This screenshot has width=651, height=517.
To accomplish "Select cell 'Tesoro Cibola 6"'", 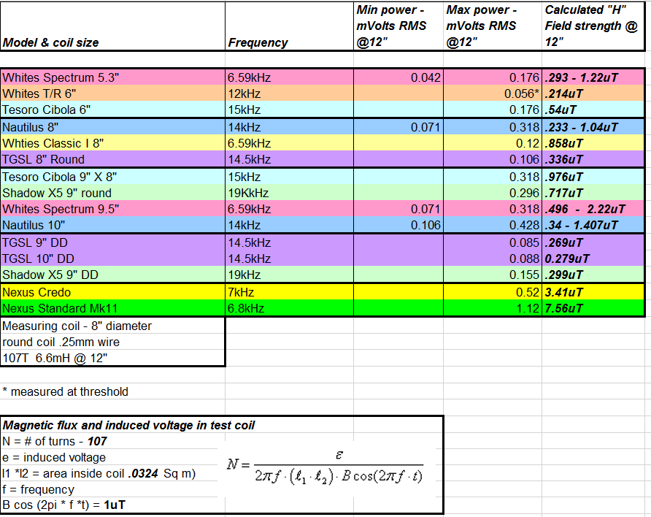I will 113,110.
